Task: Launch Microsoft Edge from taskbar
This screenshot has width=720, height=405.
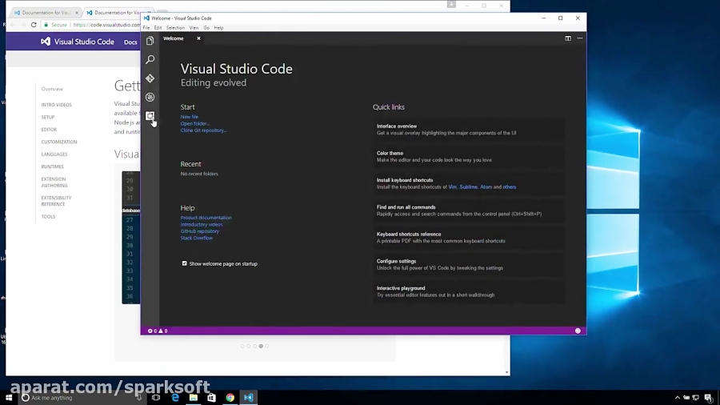Action: (x=175, y=398)
